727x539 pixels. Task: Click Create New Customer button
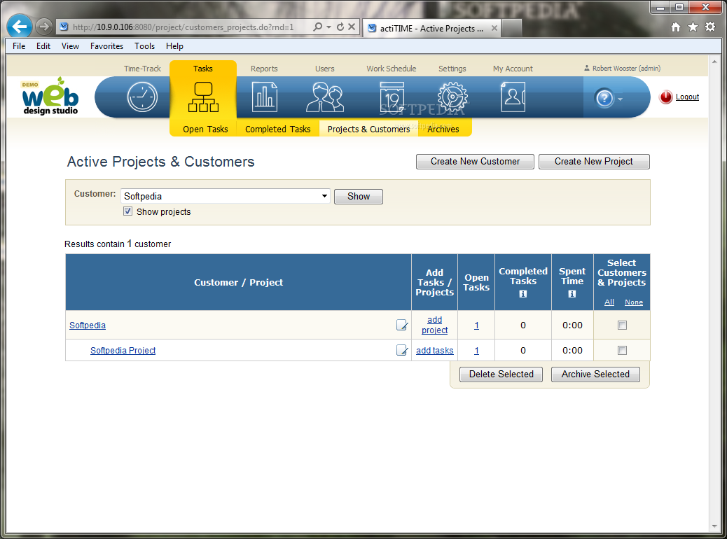476,161
